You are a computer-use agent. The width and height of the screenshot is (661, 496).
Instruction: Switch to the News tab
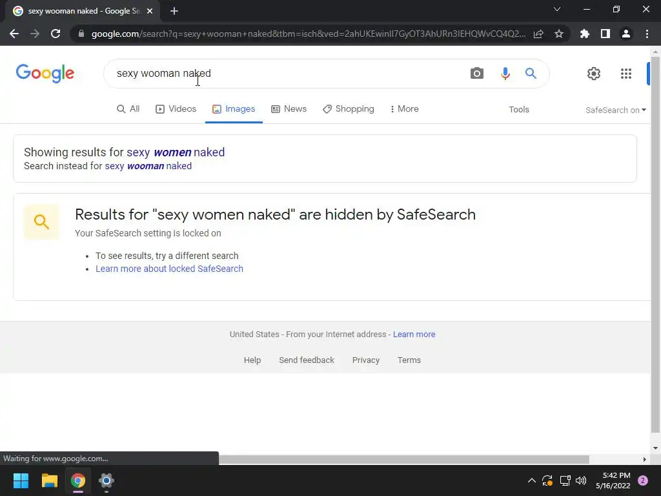point(289,108)
